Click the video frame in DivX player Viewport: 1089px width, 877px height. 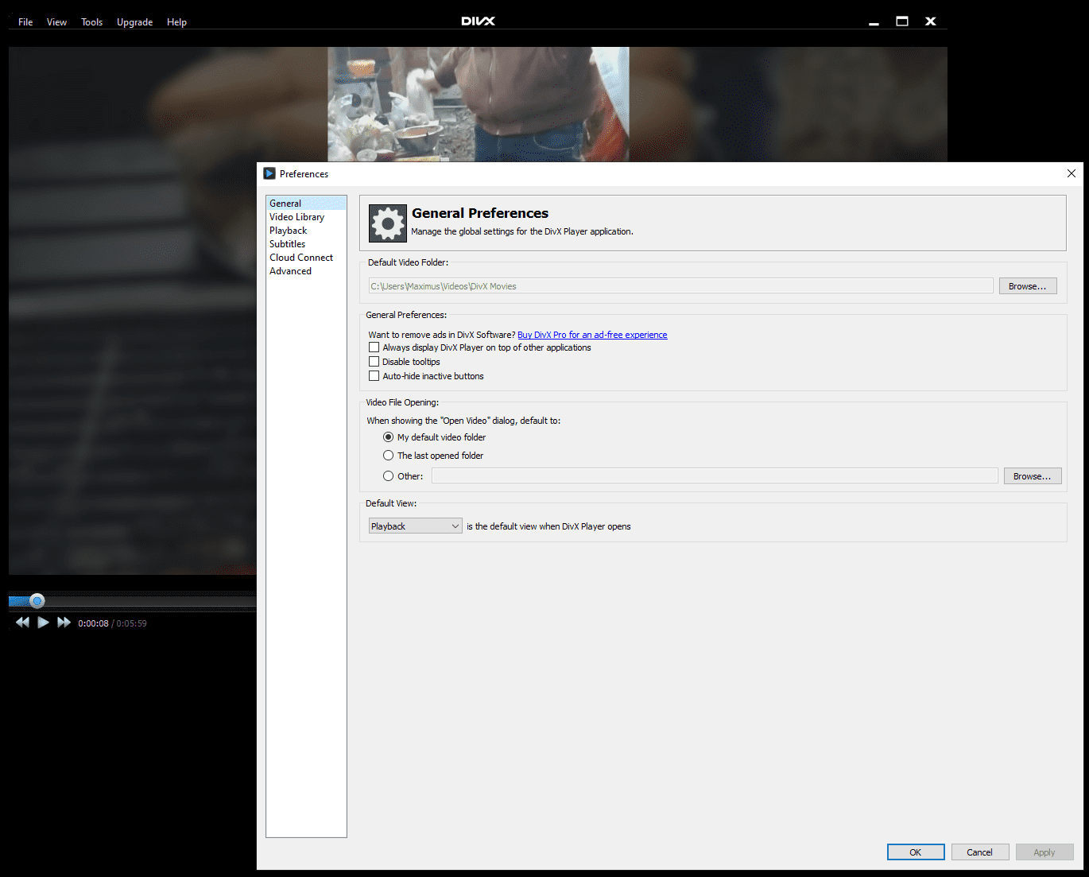(478, 104)
